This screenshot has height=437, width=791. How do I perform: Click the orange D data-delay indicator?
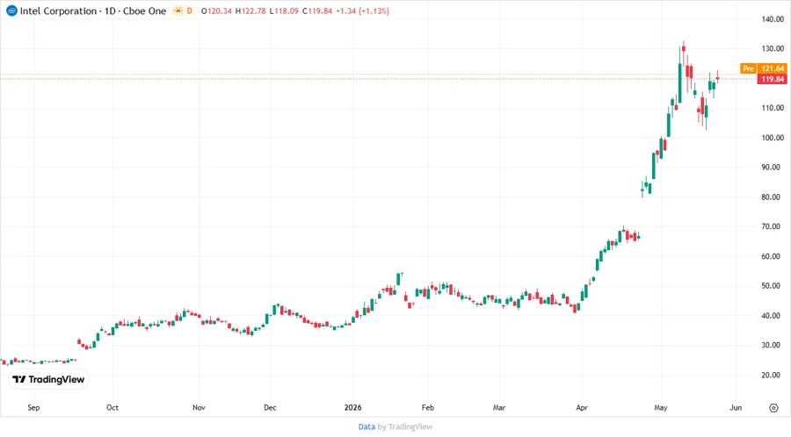click(190, 11)
